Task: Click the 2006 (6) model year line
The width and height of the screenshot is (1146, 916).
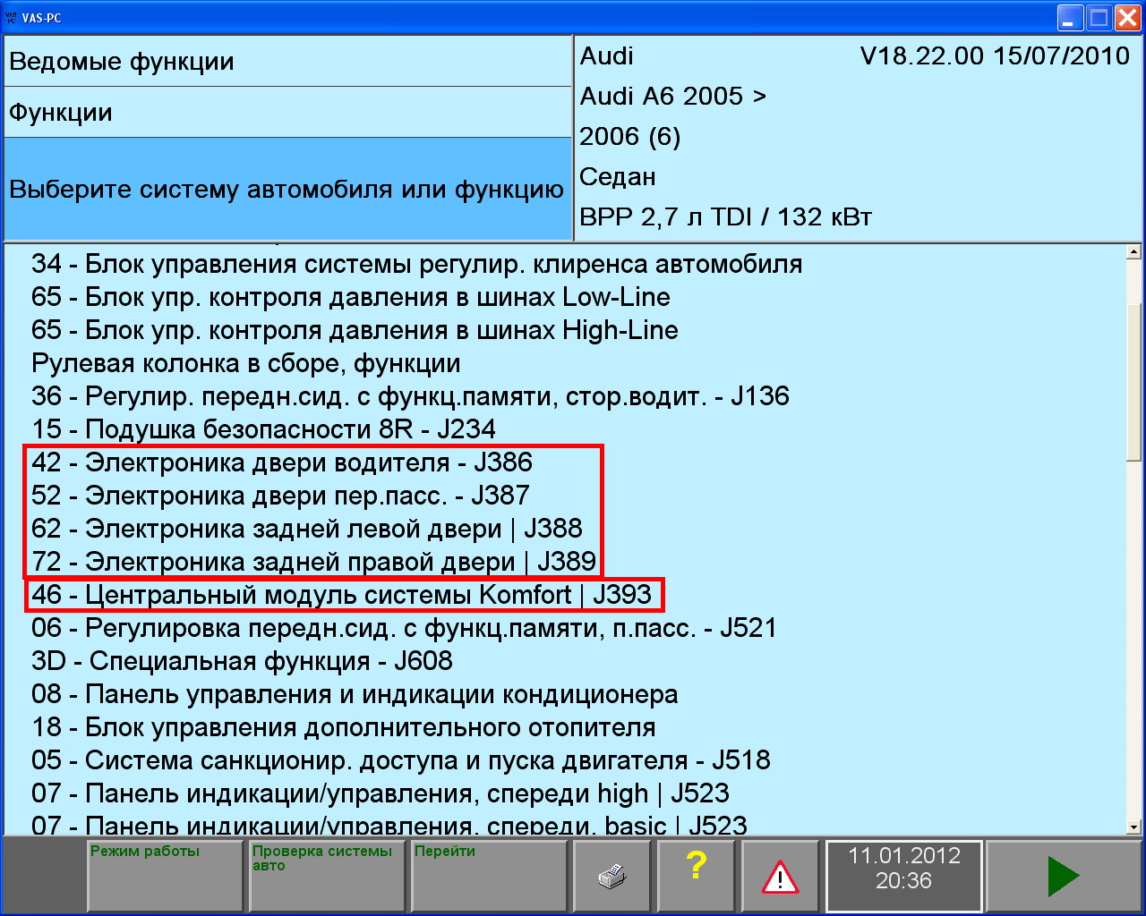Action: pyautogui.click(x=630, y=136)
